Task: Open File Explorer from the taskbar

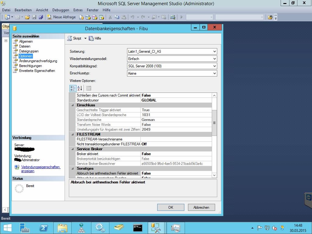Action: [62, 228]
